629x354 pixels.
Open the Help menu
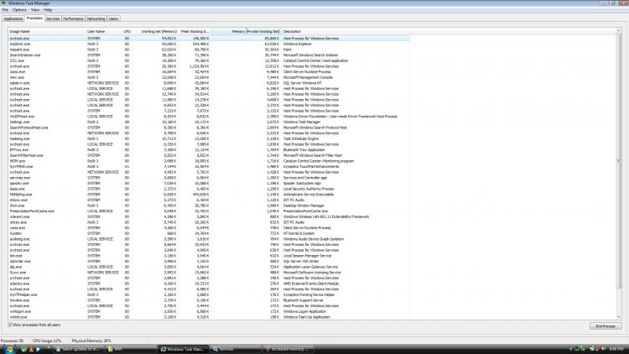click(48, 9)
